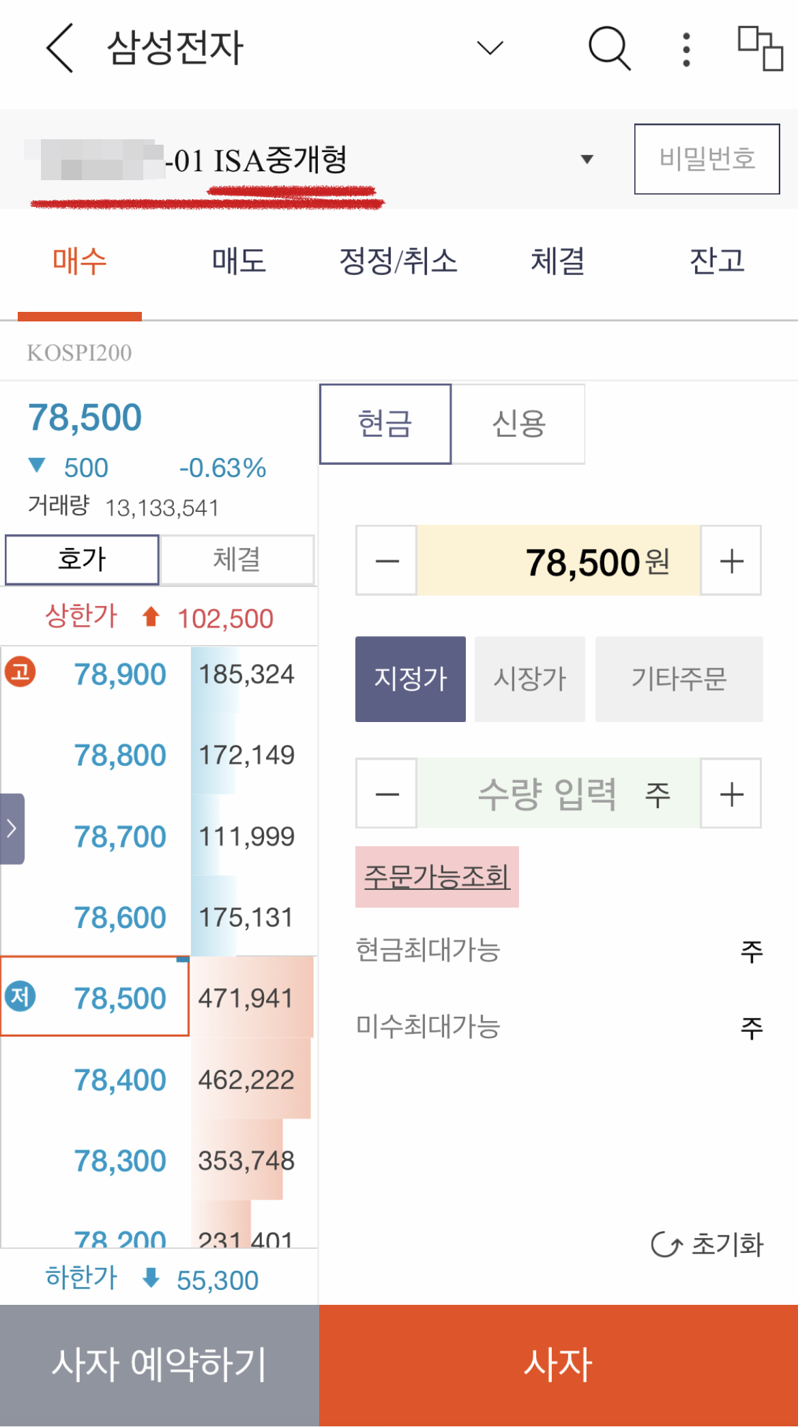
Task: Open the search magnifier icon
Action: pos(609,48)
